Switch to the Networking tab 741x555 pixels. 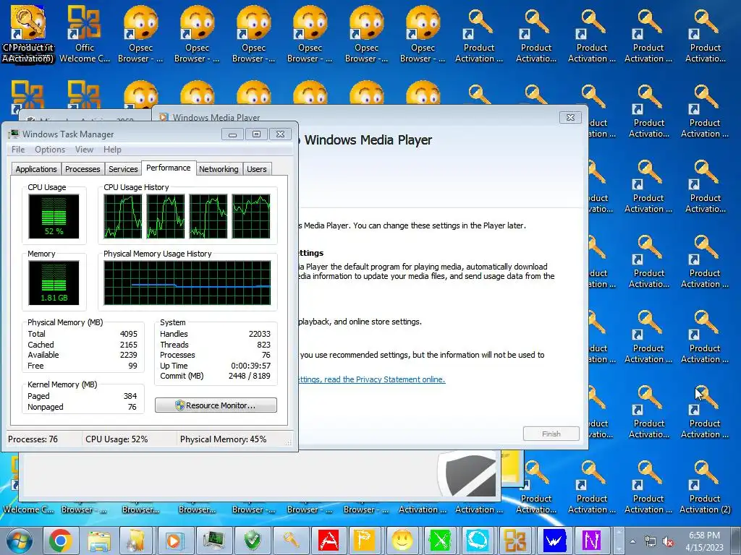219,169
